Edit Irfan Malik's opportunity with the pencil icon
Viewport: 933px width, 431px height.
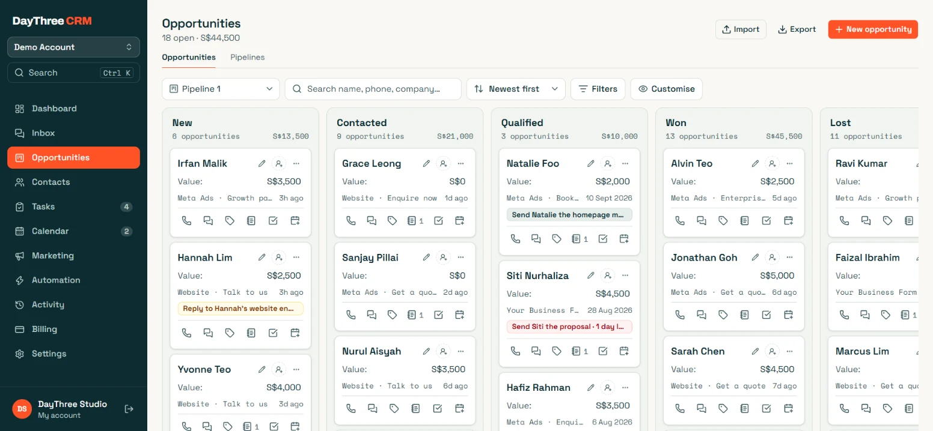pyautogui.click(x=262, y=163)
